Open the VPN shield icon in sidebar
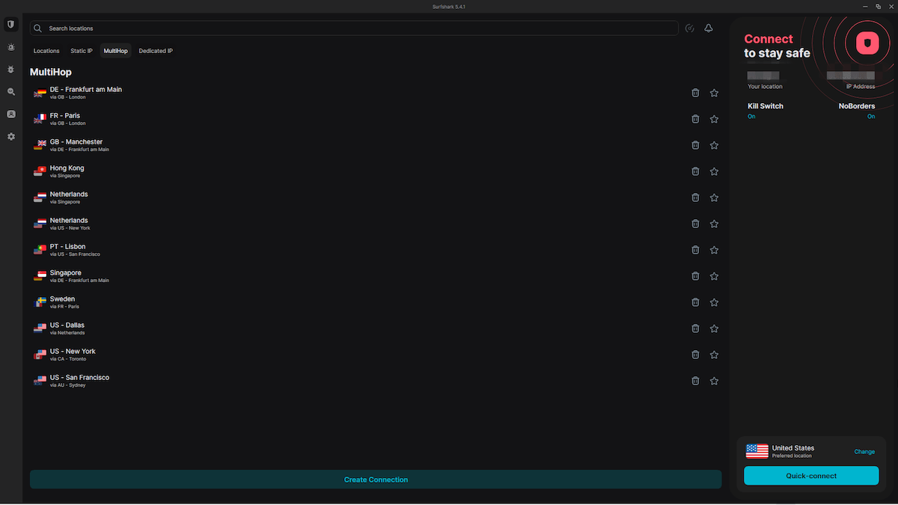This screenshot has width=898, height=505. tap(10, 25)
